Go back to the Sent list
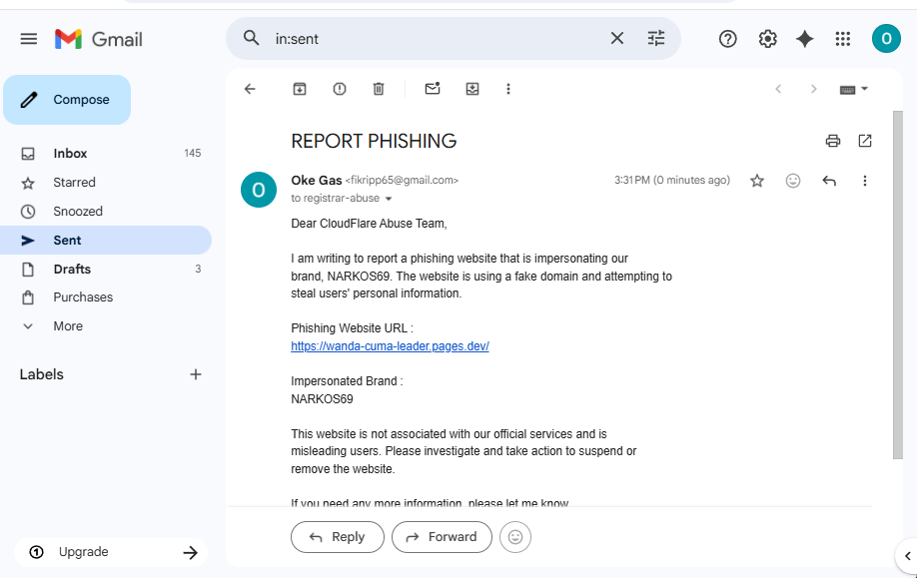917x578 pixels. click(x=250, y=89)
